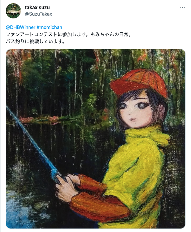
Task: Open the three-dot more options menu
Action: (x=182, y=7)
